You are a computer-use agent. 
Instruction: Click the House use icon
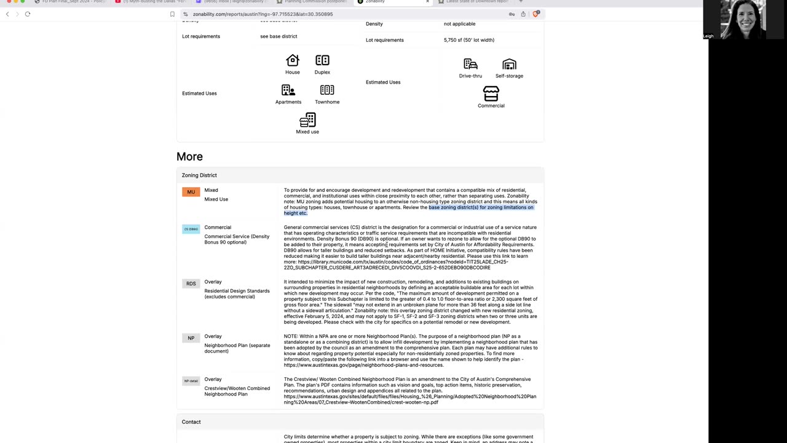[293, 60]
